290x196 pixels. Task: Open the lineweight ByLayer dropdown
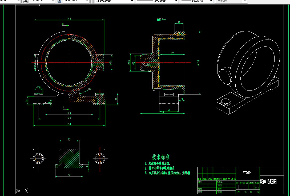tap(197, 1)
